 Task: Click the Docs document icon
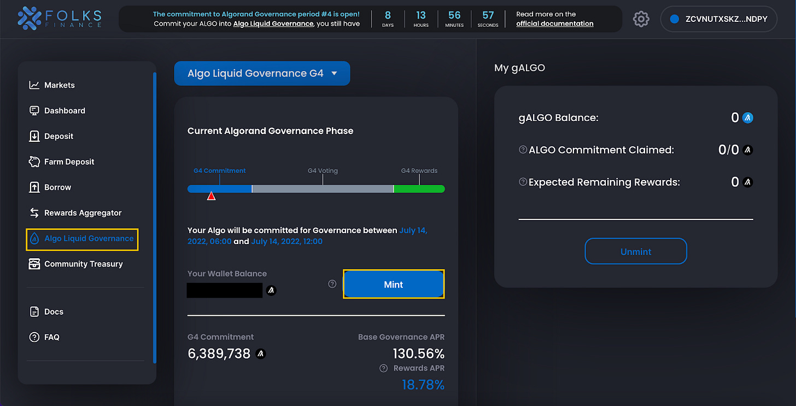tap(34, 311)
